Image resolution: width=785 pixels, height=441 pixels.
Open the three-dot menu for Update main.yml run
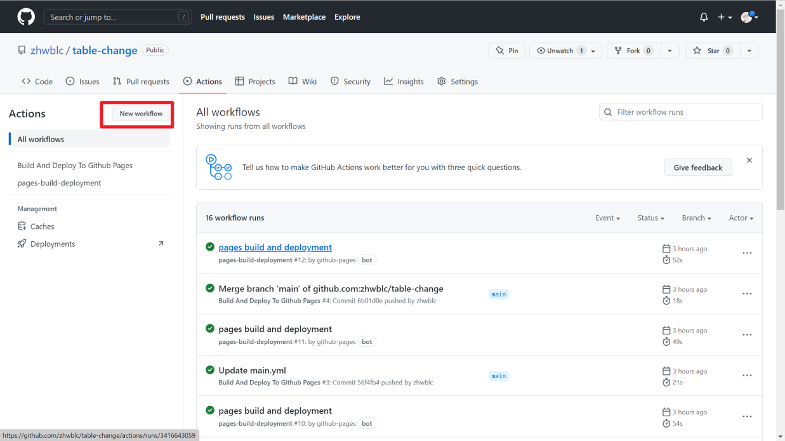[x=747, y=376]
